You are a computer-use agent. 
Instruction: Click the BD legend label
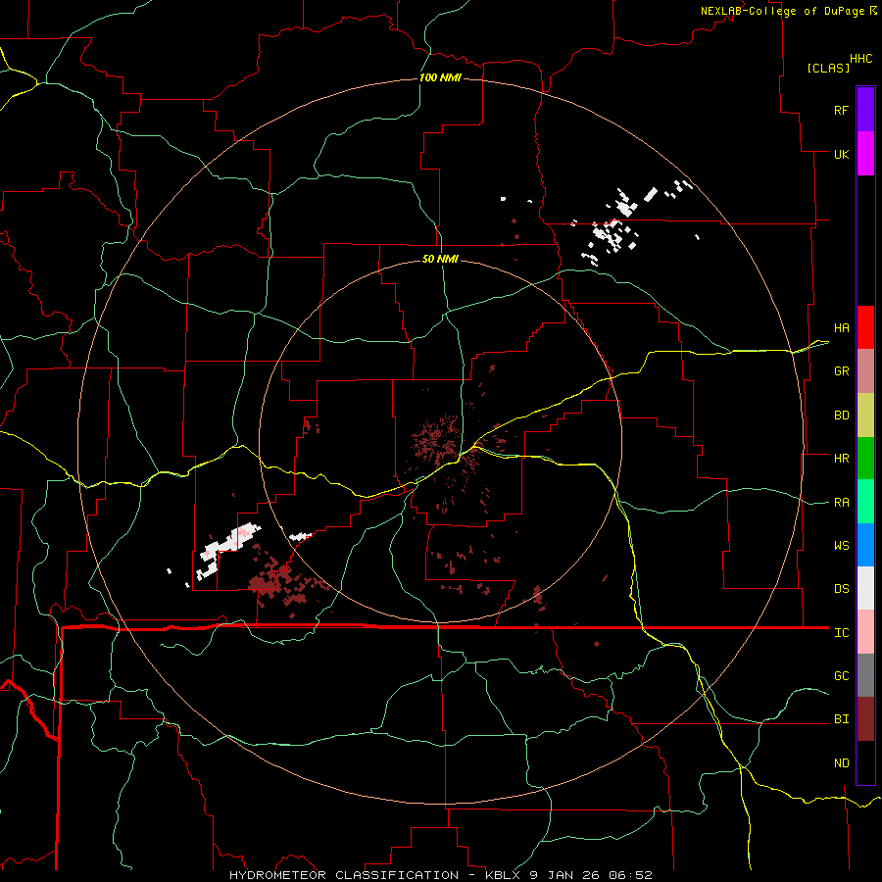[x=841, y=415]
